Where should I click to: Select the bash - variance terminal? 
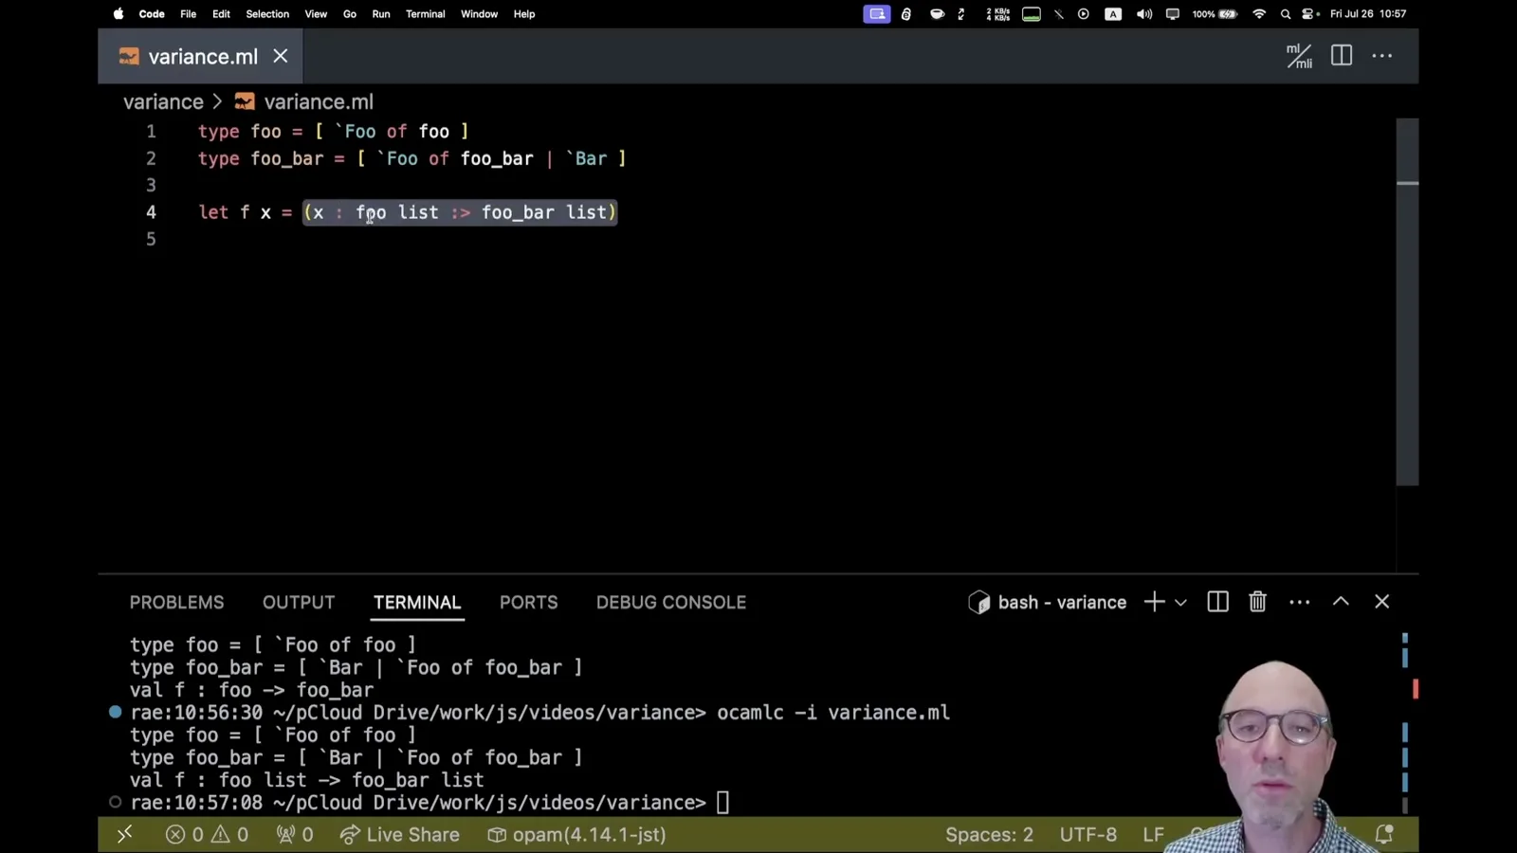point(1047,602)
